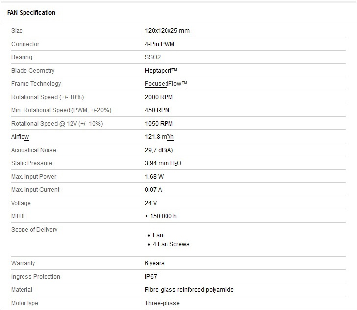Click the 4 Fan Screws list item
Image resolution: width=357 pixels, height=310 pixels.
[171, 244]
